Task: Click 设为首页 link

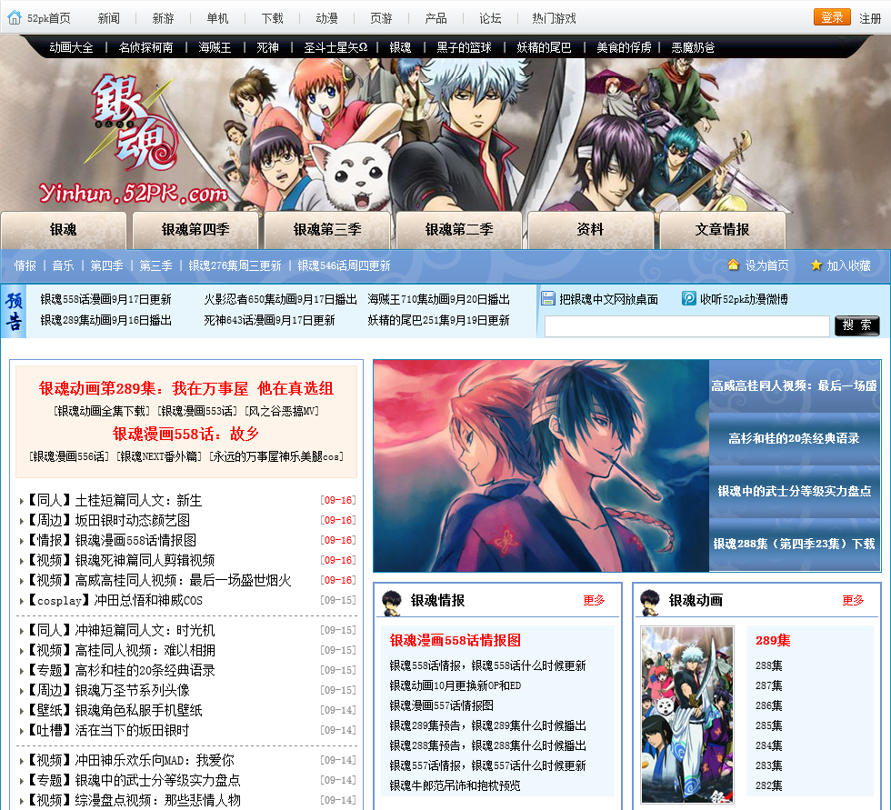Action: (x=766, y=265)
